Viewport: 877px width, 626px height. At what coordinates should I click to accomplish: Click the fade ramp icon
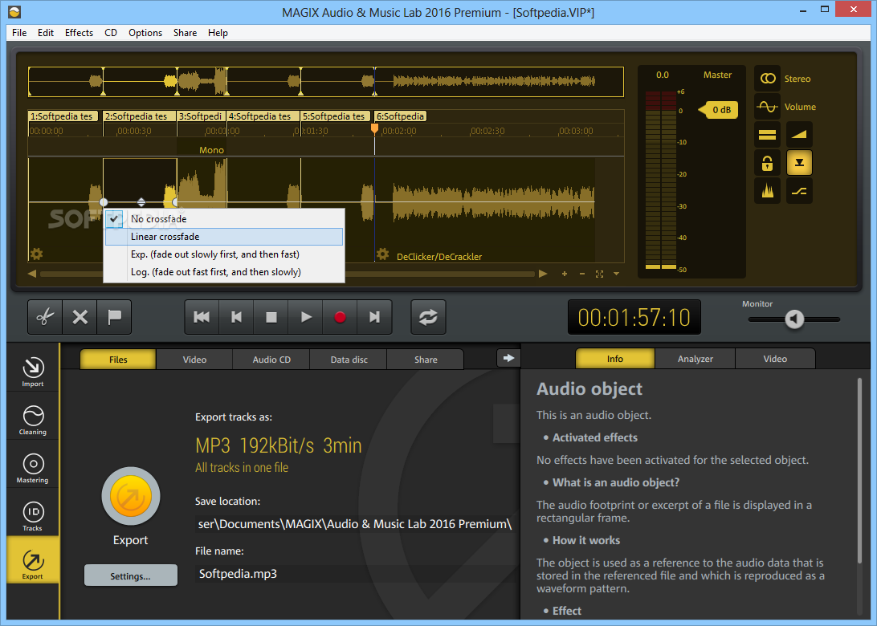coord(799,135)
